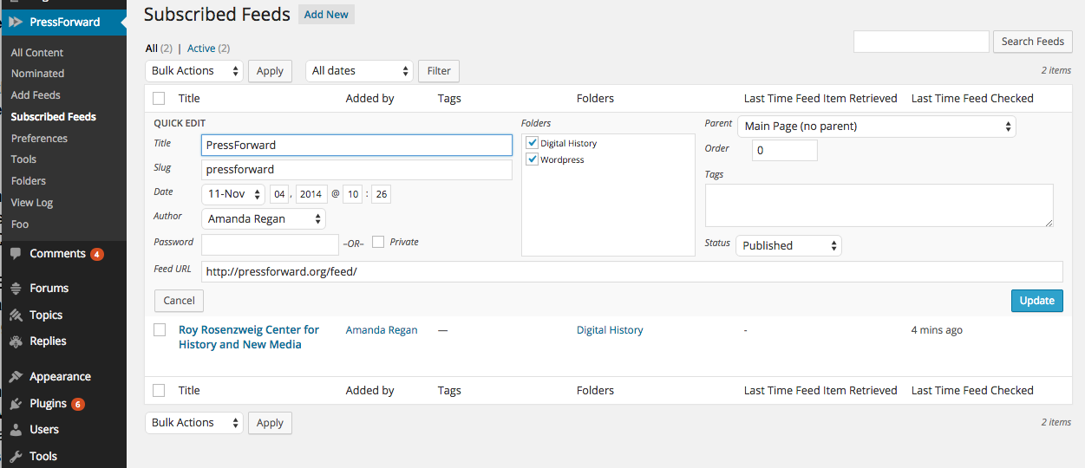Click the Users person icon
Image resolution: width=1085 pixels, height=468 pixels.
(16, 429)
